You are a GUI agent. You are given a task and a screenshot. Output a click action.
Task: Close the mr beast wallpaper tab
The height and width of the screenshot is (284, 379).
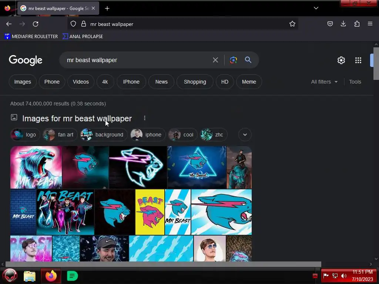pyautogui.click(x=93, y=8)
